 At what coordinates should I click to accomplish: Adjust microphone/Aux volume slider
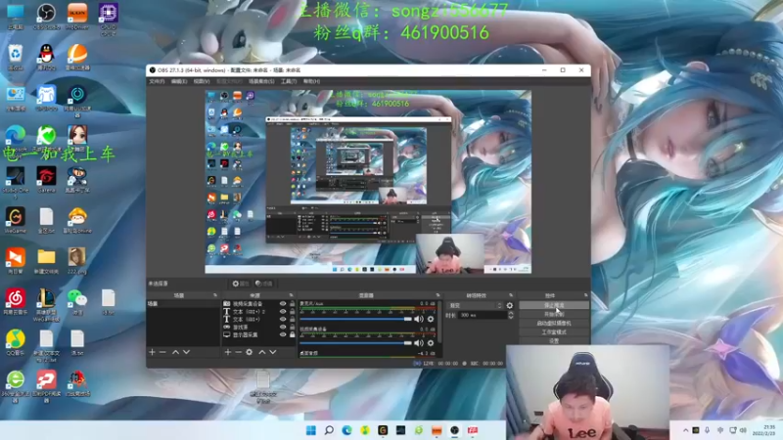tap(355, 319)
